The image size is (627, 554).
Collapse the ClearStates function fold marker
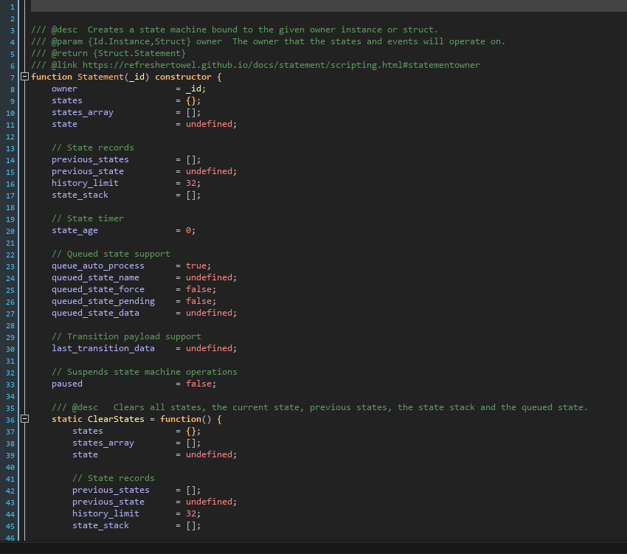(24, 419)
